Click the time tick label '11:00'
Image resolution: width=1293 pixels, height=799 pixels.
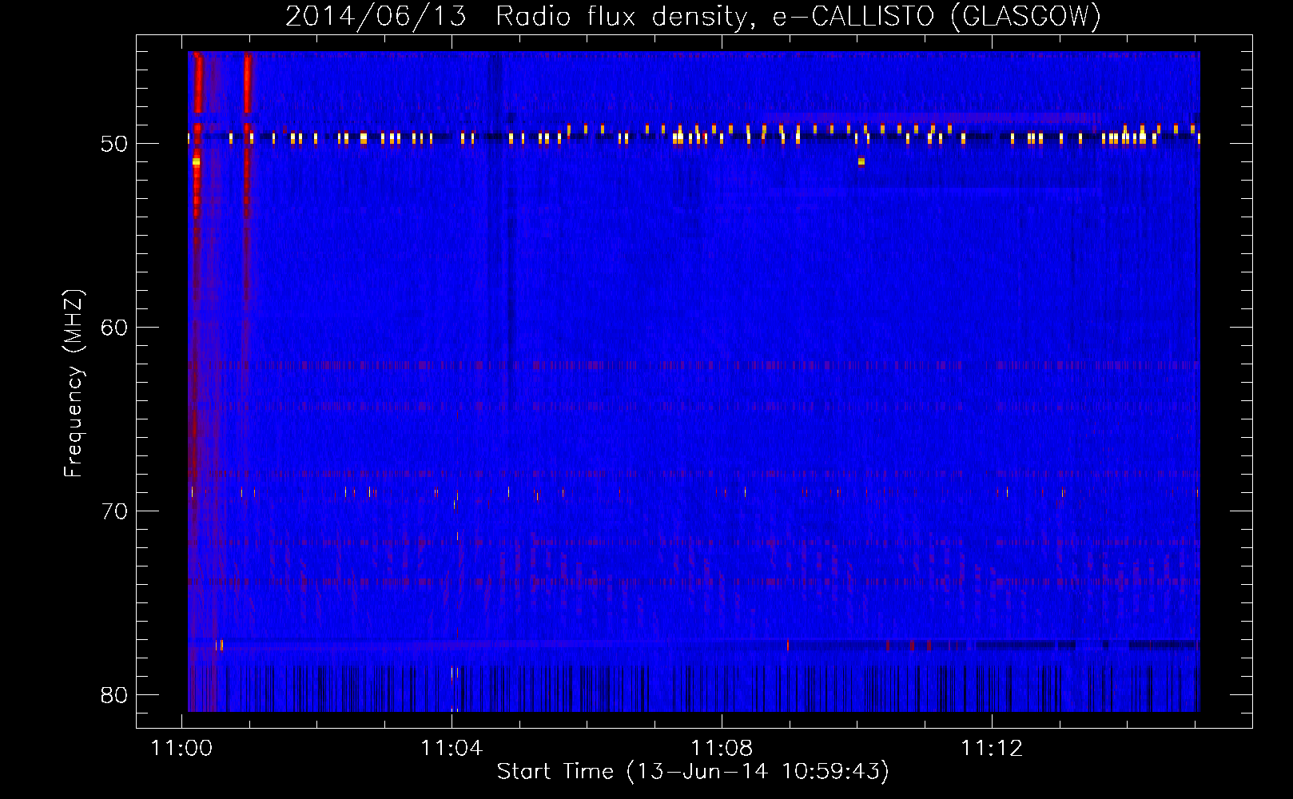click(x=182, y=749)
